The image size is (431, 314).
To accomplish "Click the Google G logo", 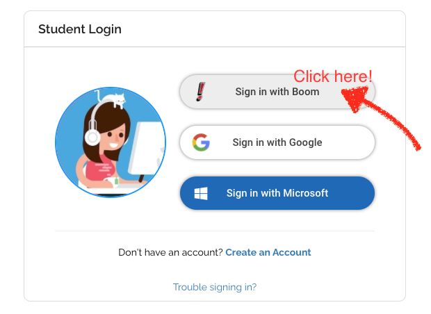I will click(201, 142).
